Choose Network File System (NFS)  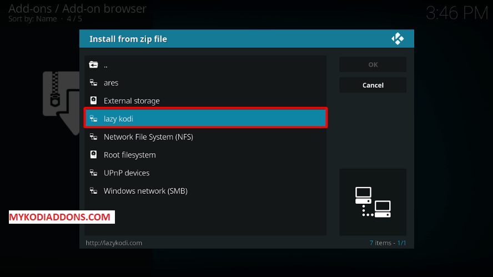(205, 137)
